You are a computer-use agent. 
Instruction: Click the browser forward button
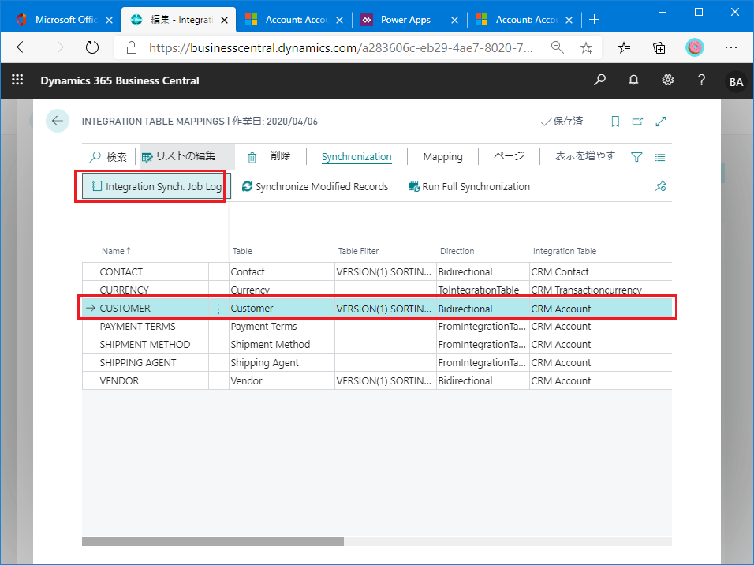tap(58, 47)
